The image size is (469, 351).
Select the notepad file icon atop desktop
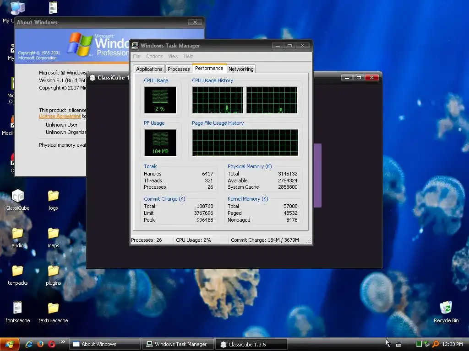53,8
